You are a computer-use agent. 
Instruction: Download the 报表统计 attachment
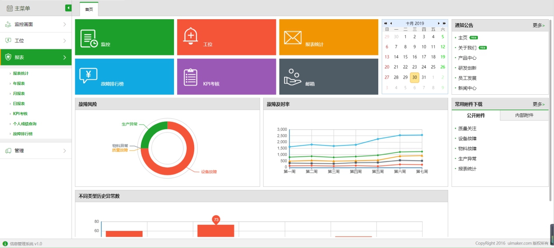coord(467,169)
